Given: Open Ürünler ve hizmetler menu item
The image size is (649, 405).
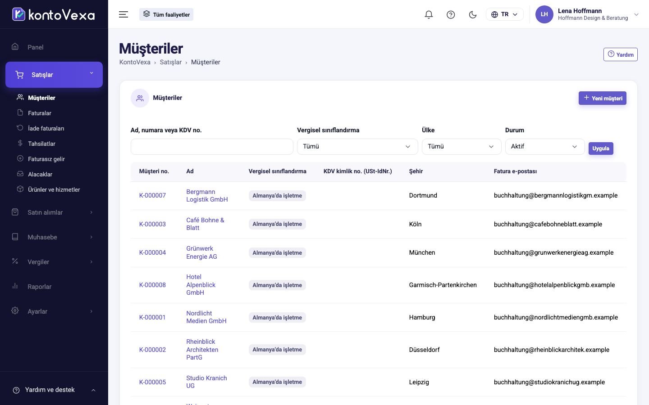Looking at the screenshot, I should click(54, 189).
